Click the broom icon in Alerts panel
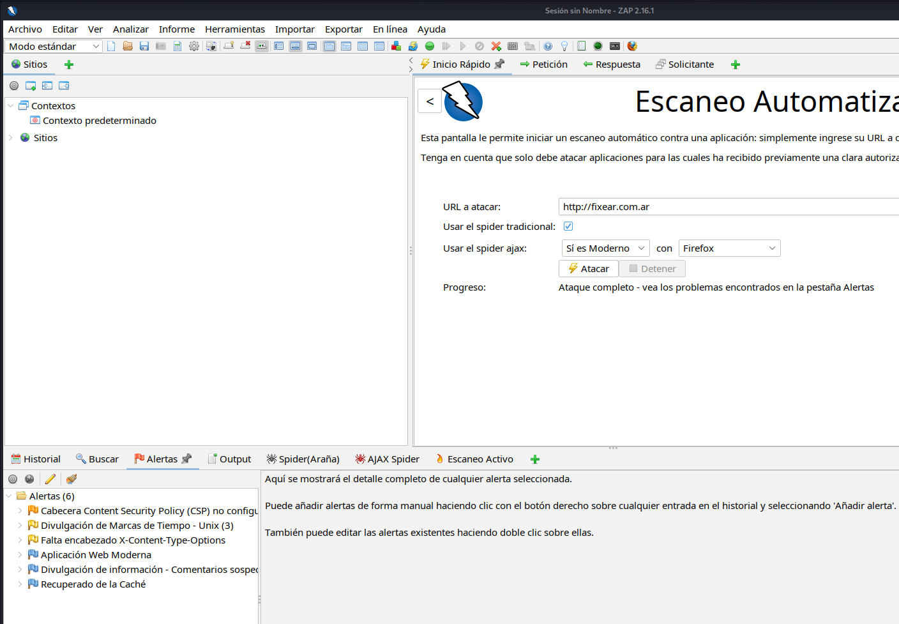This screenshot has width=899, height=624. click(x=72, y=479)
